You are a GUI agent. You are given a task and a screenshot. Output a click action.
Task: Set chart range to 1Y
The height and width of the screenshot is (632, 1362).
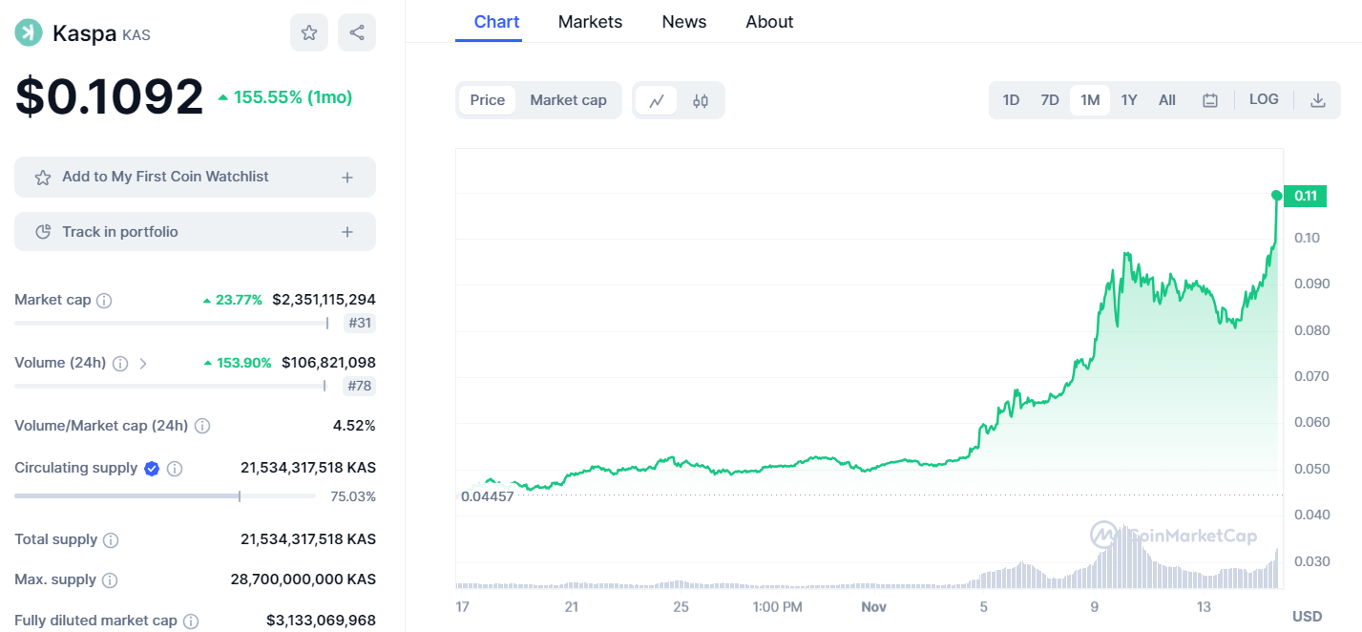coord(1129,100)
